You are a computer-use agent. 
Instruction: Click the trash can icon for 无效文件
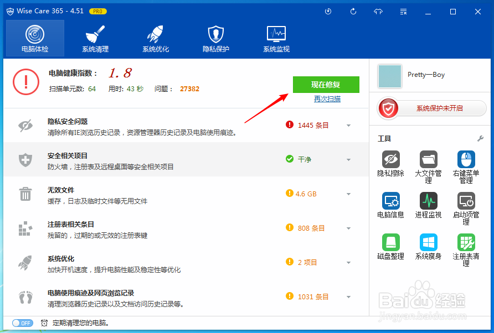[25, 194]
